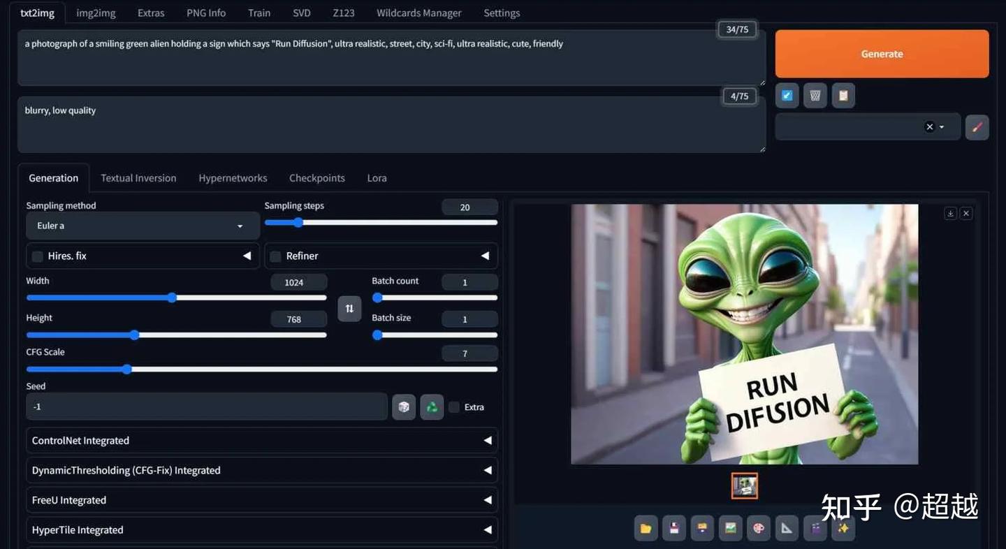Click the green recycle icon to reuse last seed
This screenshot has height=549, width=1006.
(x=432, y=407)
